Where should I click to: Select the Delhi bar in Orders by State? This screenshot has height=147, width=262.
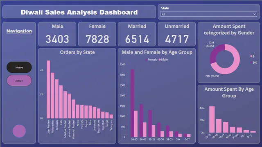click(61, 102)
